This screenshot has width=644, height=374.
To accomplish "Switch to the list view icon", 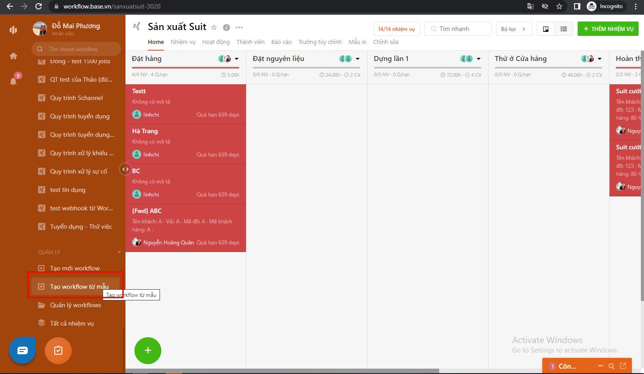I will (x=563, y=28).
